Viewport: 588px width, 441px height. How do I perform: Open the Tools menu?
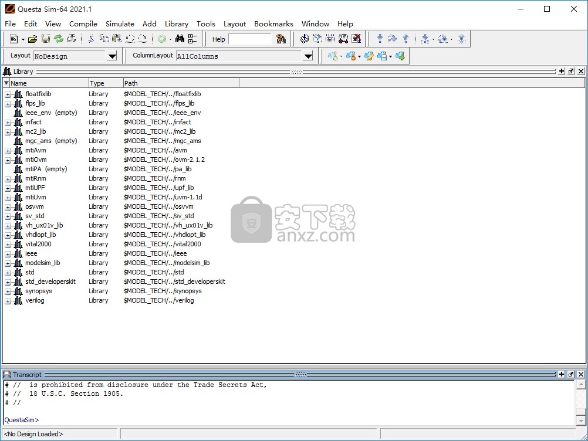(206, 23)
